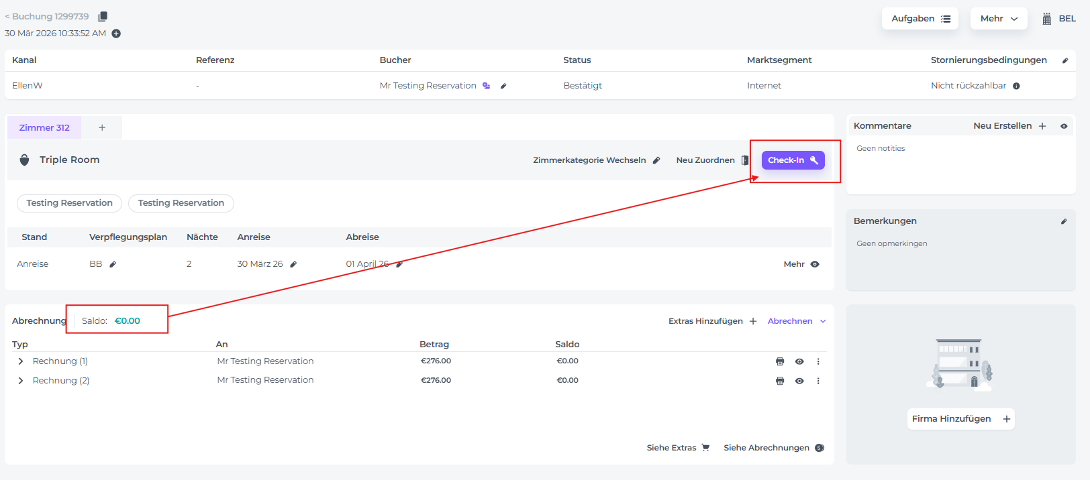Viewport: 1090px width, 480px height.
Task: Open the Rechnung (2) three-dot options menu
Action: pyautogui.click(x=818, y=381)
